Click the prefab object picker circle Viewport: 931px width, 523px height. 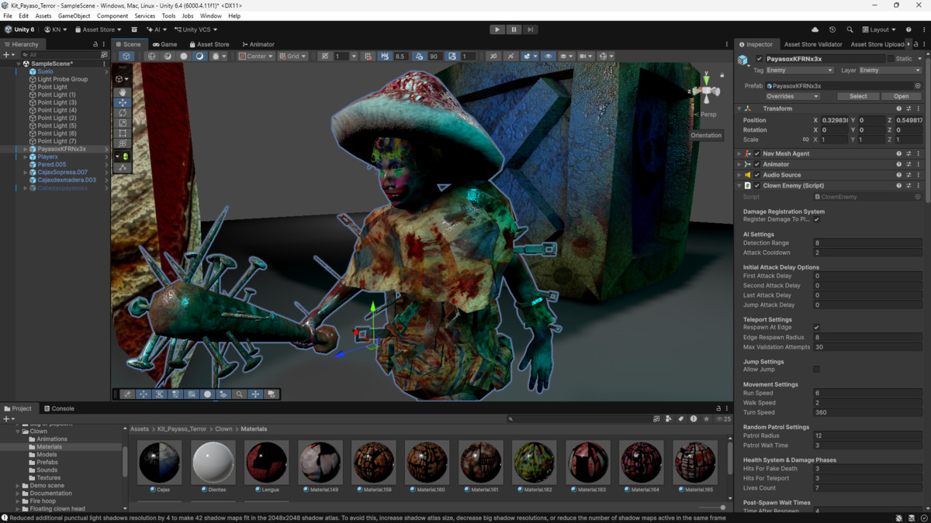[x=918, y=86]
